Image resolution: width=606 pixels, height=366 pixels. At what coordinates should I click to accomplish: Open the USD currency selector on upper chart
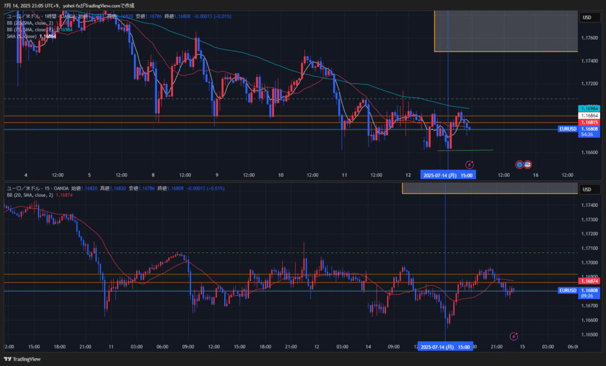(587, 17)
